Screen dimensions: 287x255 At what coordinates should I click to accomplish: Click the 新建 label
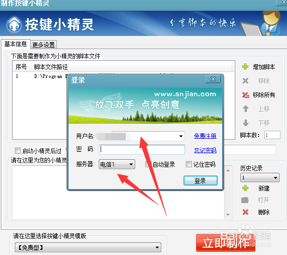(264, 188)
